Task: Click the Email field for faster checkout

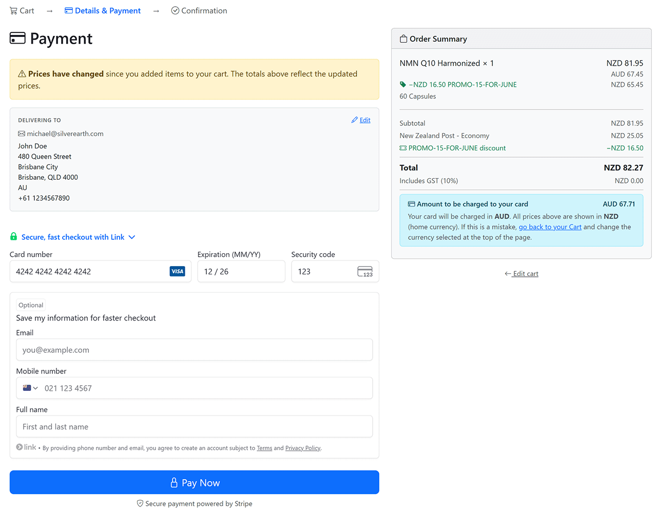Action: [x=195, y=350]
